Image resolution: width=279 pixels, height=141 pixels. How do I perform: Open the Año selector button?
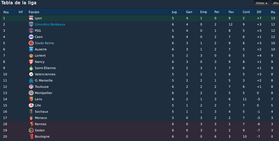coord(275,3)
